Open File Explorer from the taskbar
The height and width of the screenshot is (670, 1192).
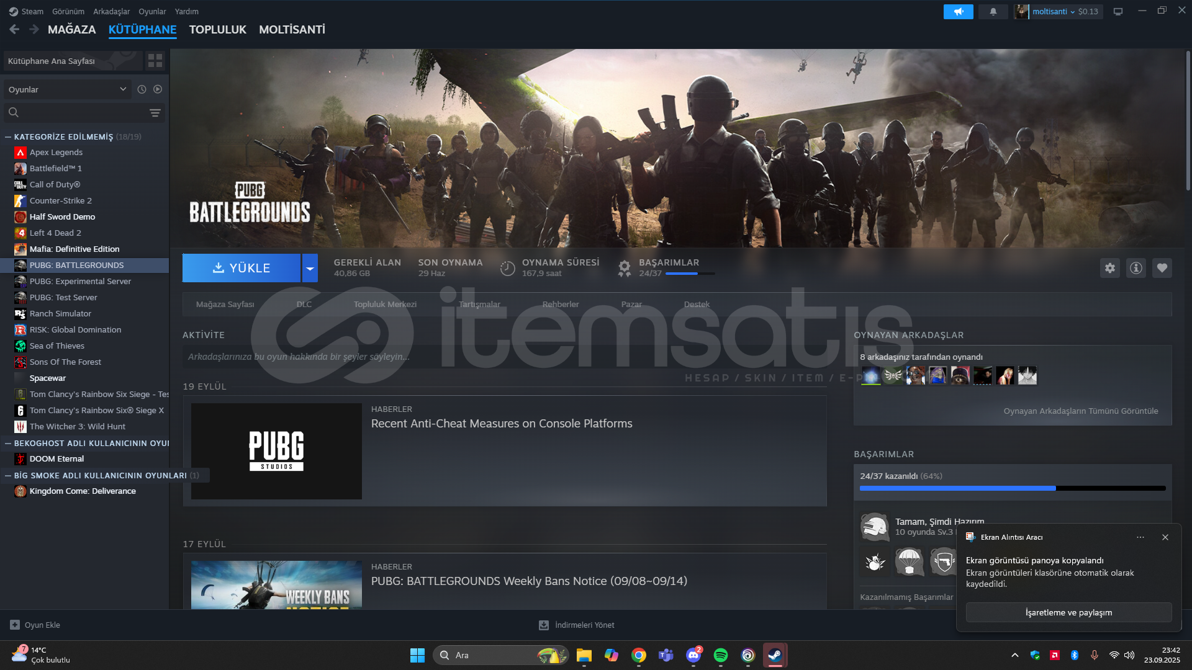coord(584,655)
